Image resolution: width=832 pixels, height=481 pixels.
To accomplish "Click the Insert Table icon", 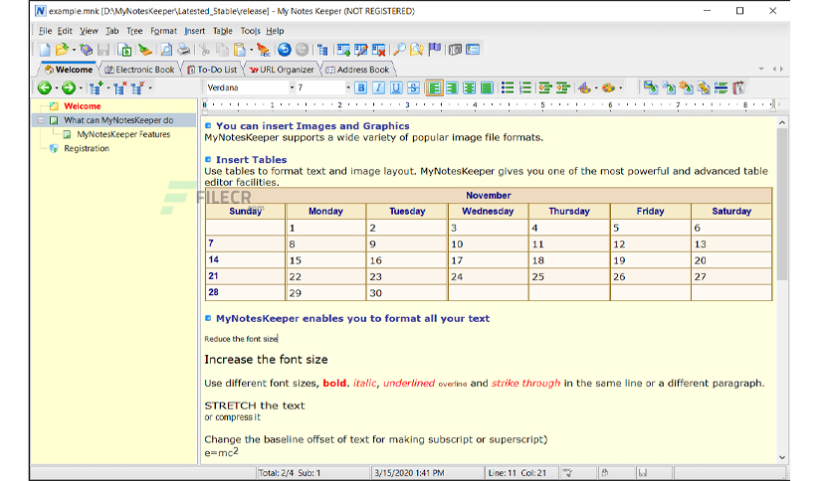I will [343, 50].
